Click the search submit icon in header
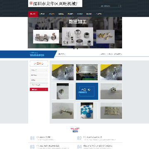Image resolution: width=149 pixels, height=149 pixels. [x=120, y=6]
